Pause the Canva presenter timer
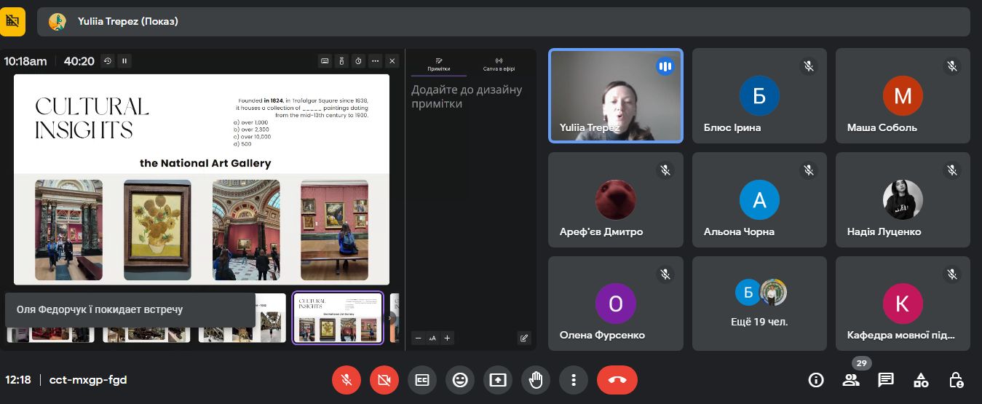The height and width of the screenshot is (404, 982). 124,61
